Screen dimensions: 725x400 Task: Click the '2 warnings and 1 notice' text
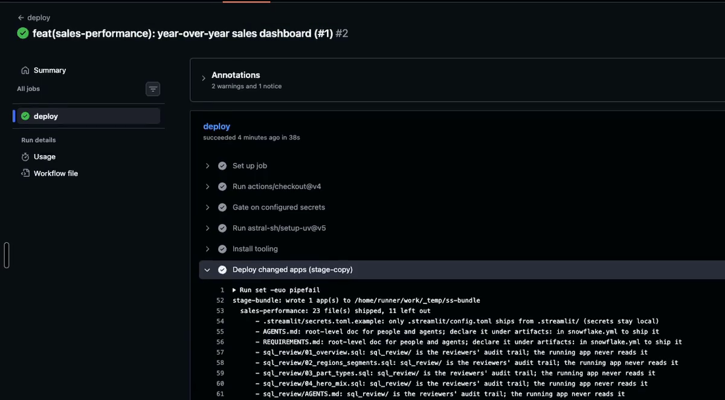coord(246,86)
